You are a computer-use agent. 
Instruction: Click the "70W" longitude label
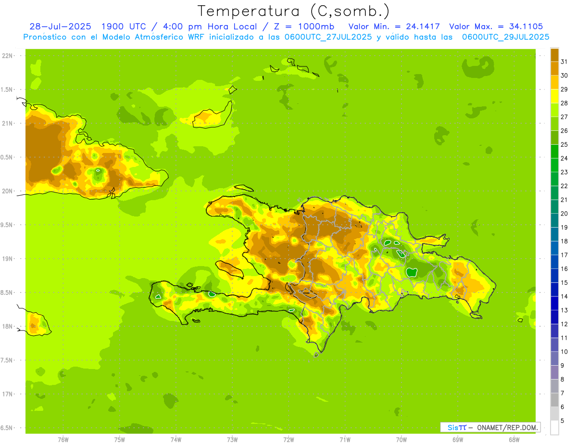[401, 439]
